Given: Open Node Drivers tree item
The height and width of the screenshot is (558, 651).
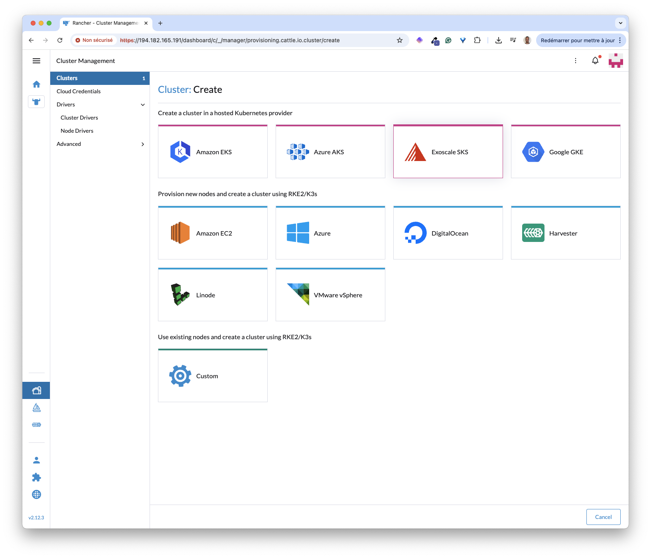Looking at the screenshot, I should pyautogui.click(x=77, y=131).
